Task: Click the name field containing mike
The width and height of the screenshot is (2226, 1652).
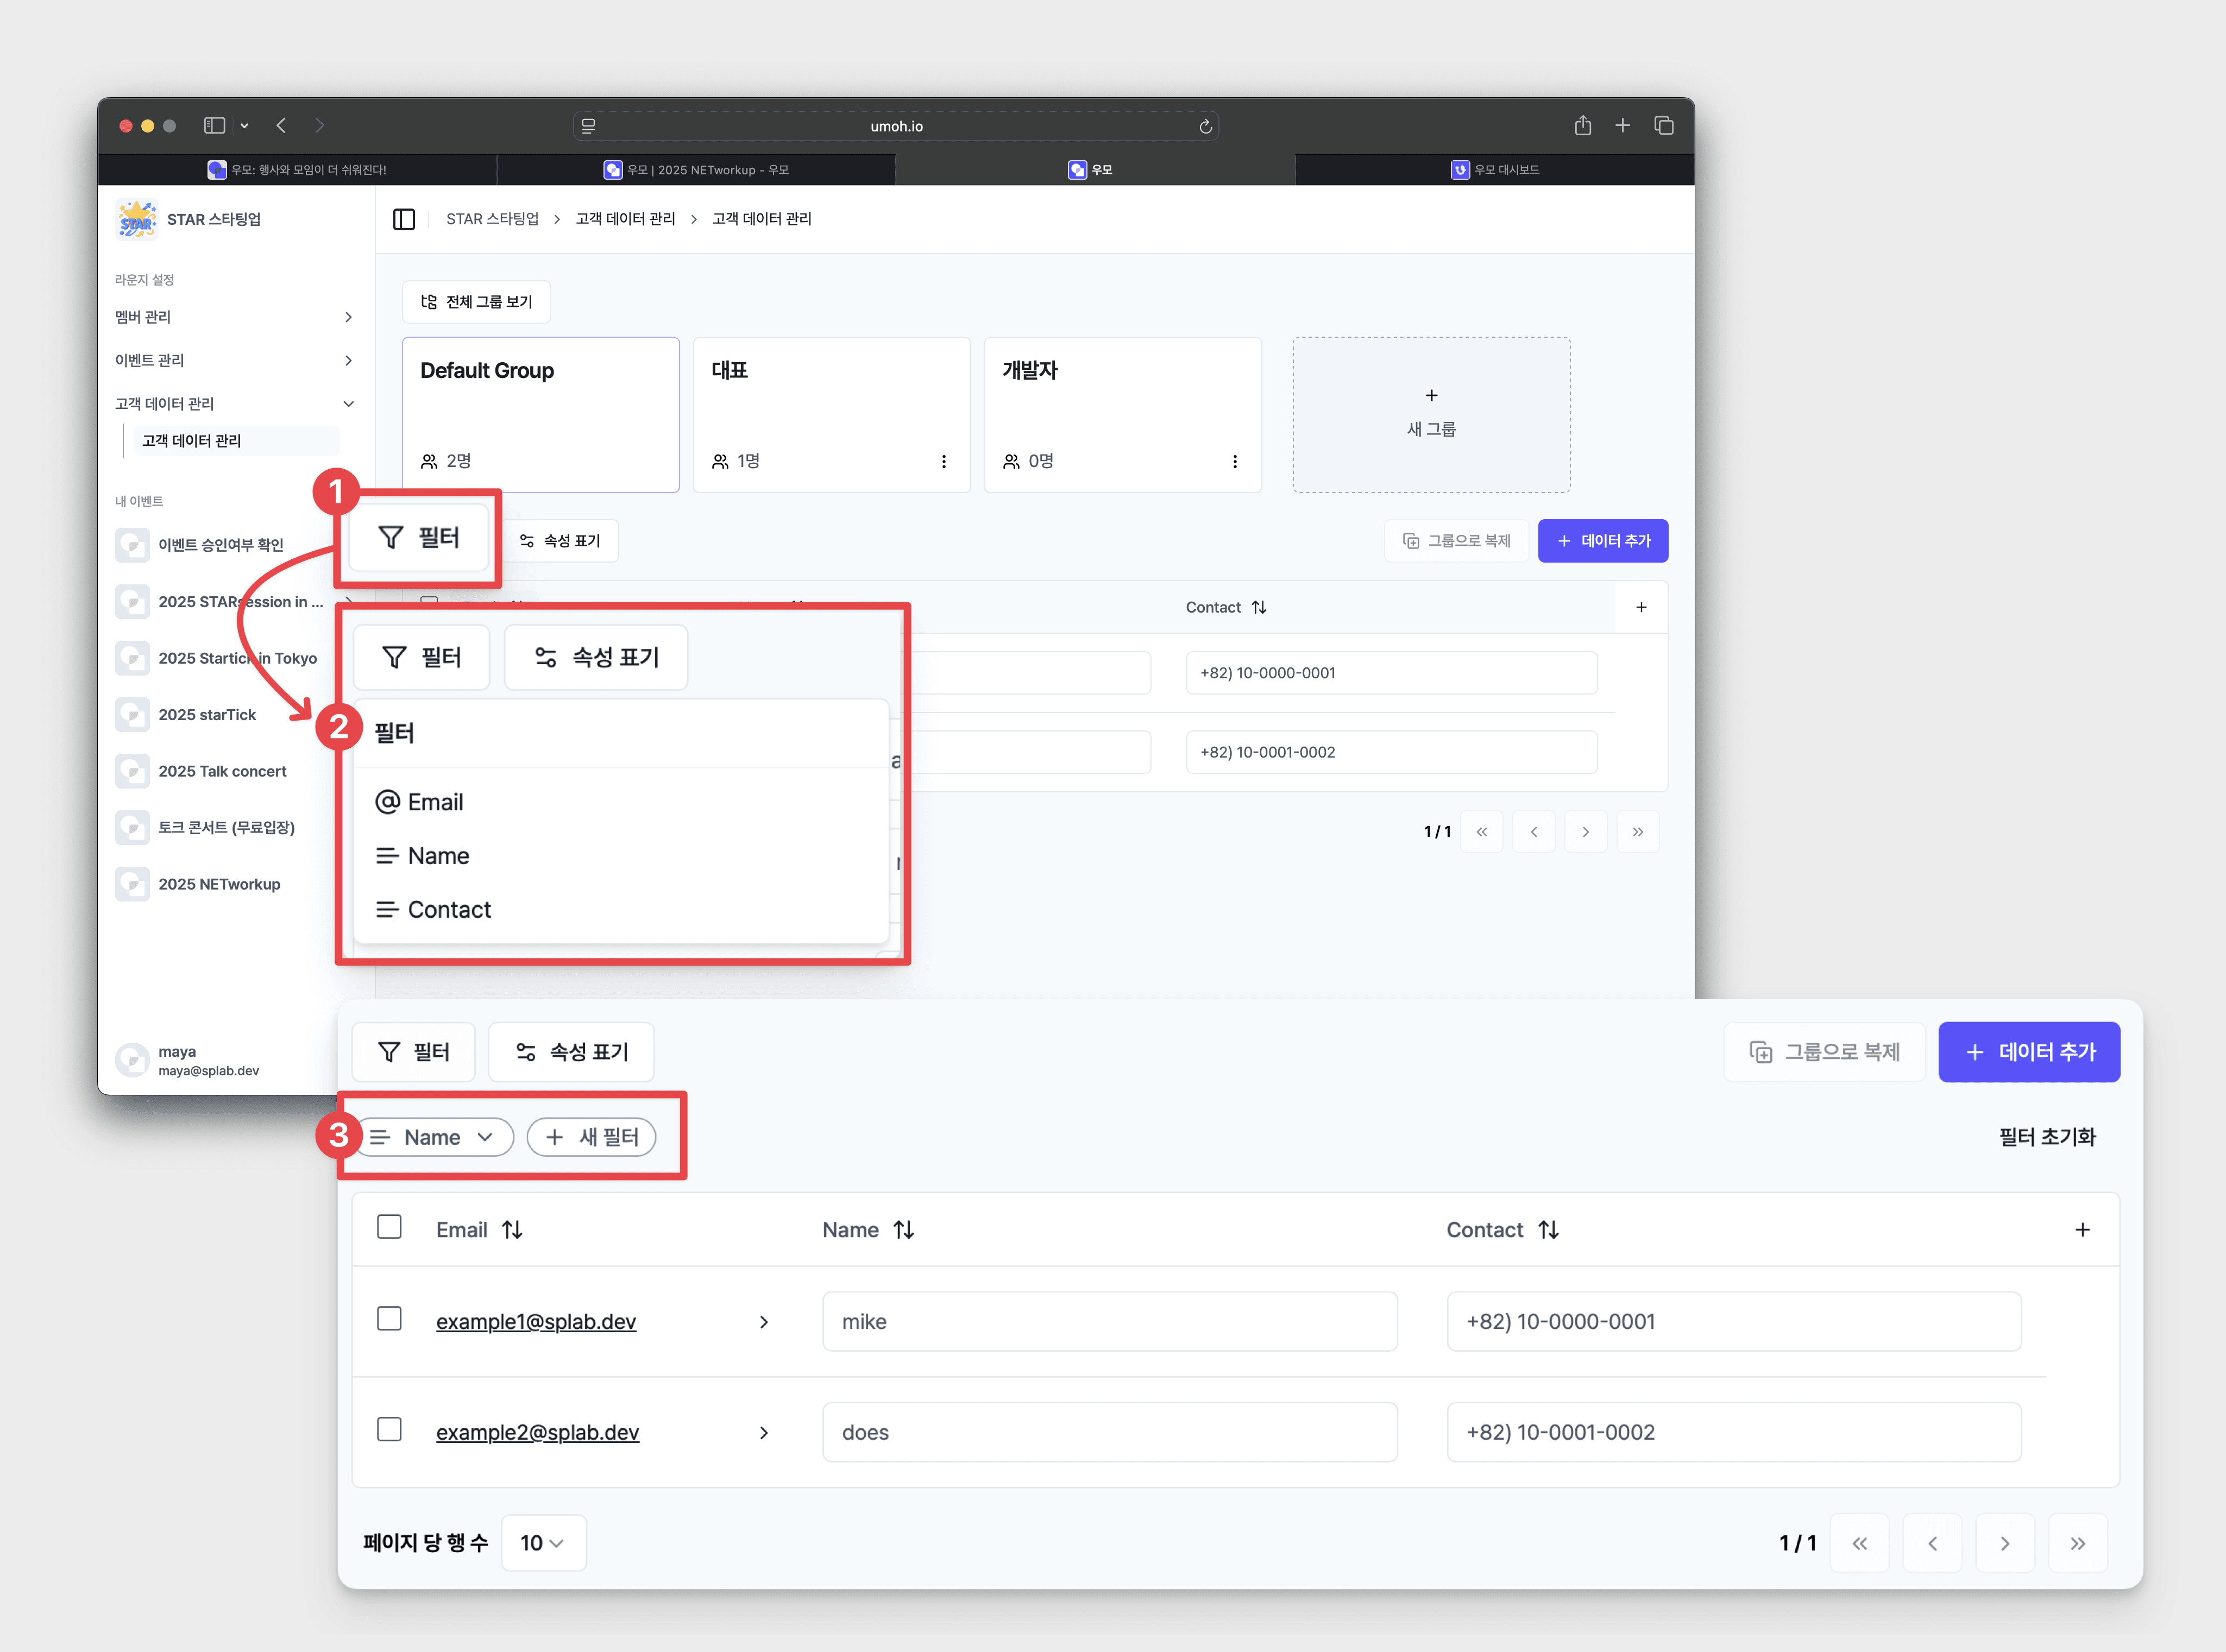Action: click(1109, 1321)
